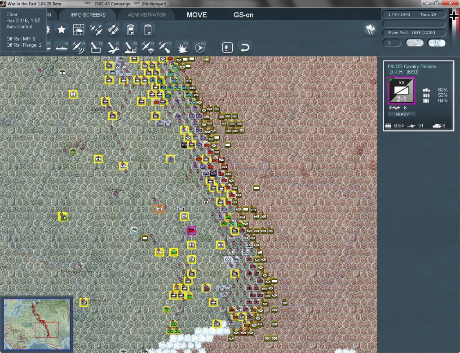460x353 pixels.
Task: Open the weather map overlay icon
Action: point(78,30)
